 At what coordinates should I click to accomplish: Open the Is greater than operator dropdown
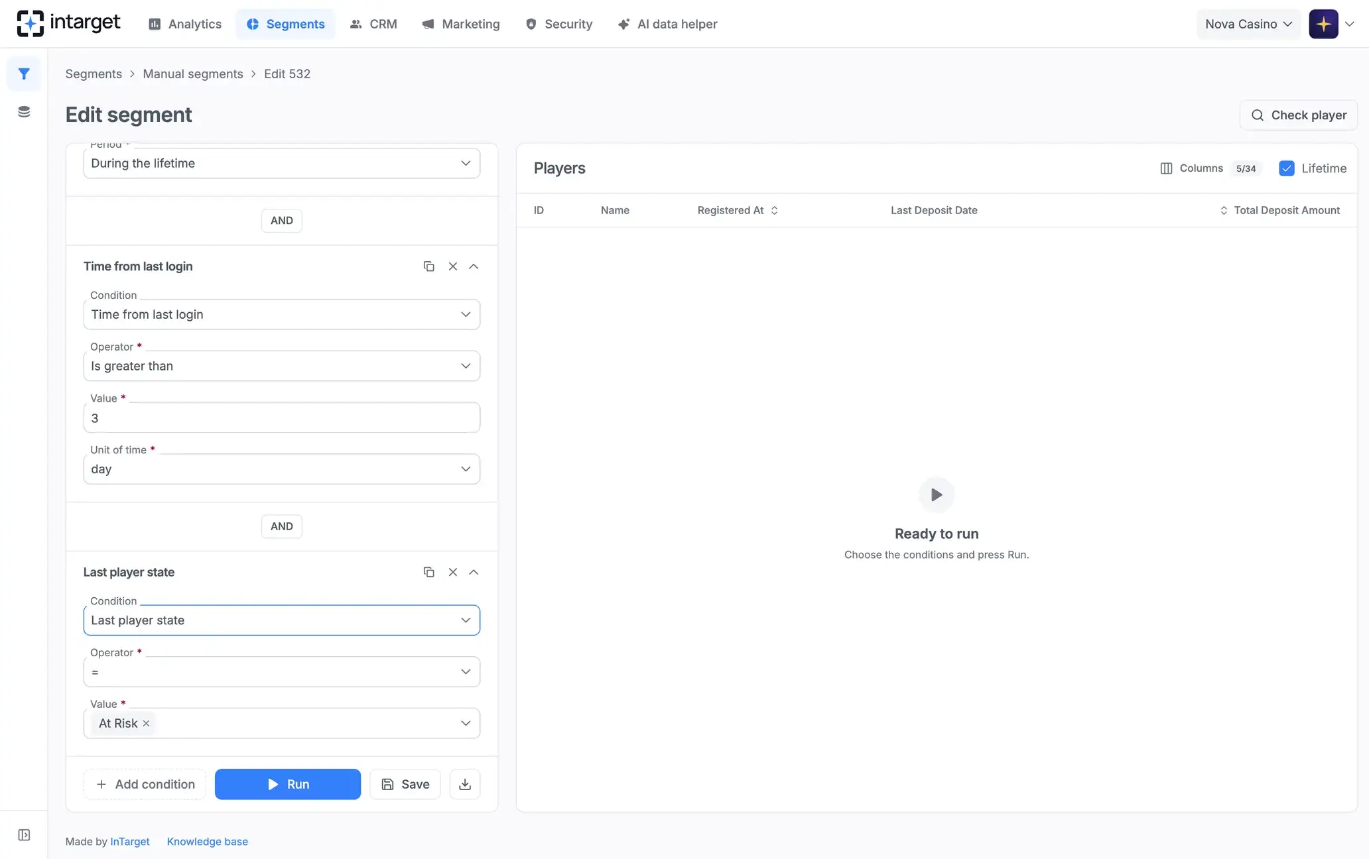281,366
